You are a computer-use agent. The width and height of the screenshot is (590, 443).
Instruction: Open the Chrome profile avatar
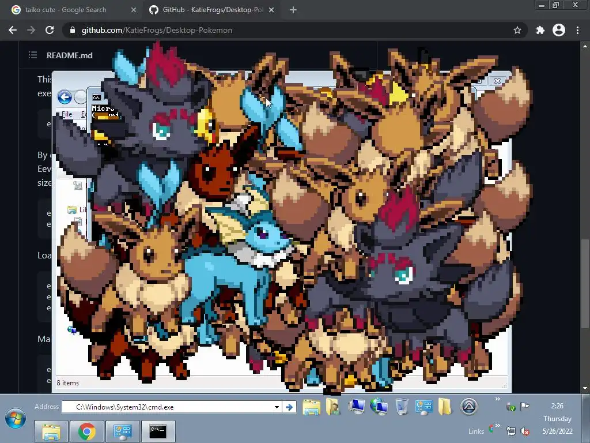tap(559, 30)
